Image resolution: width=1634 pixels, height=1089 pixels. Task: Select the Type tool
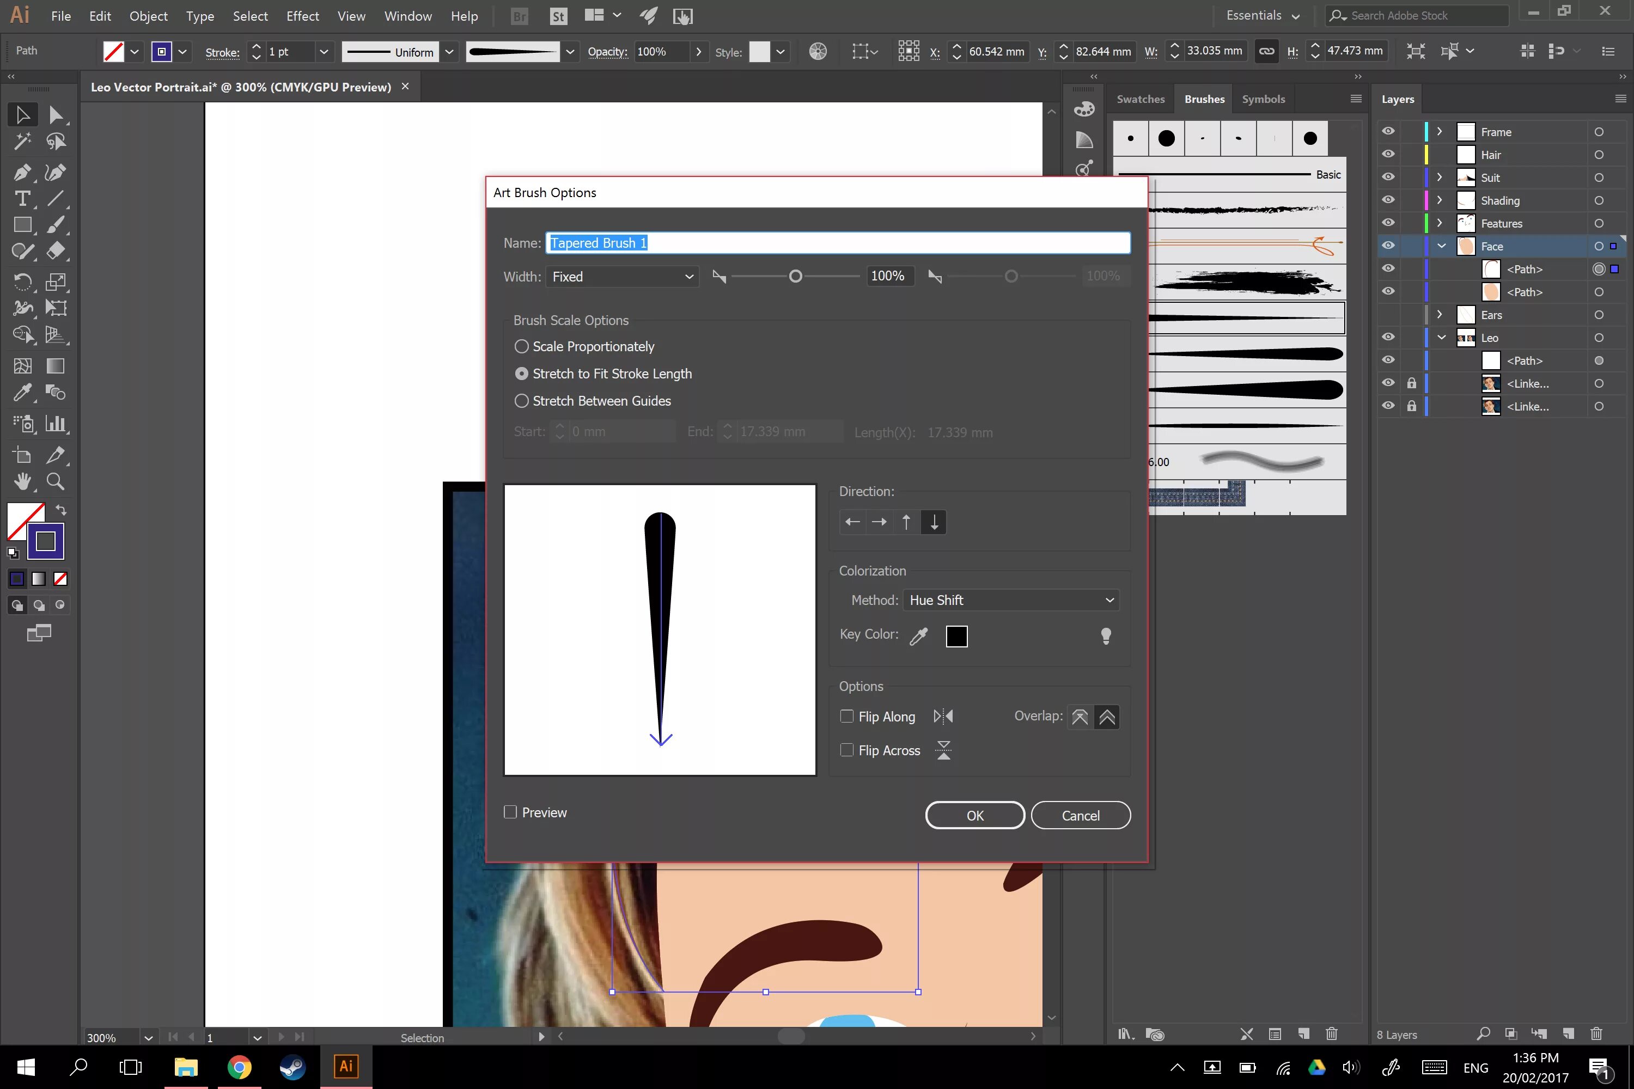point(22,199)
